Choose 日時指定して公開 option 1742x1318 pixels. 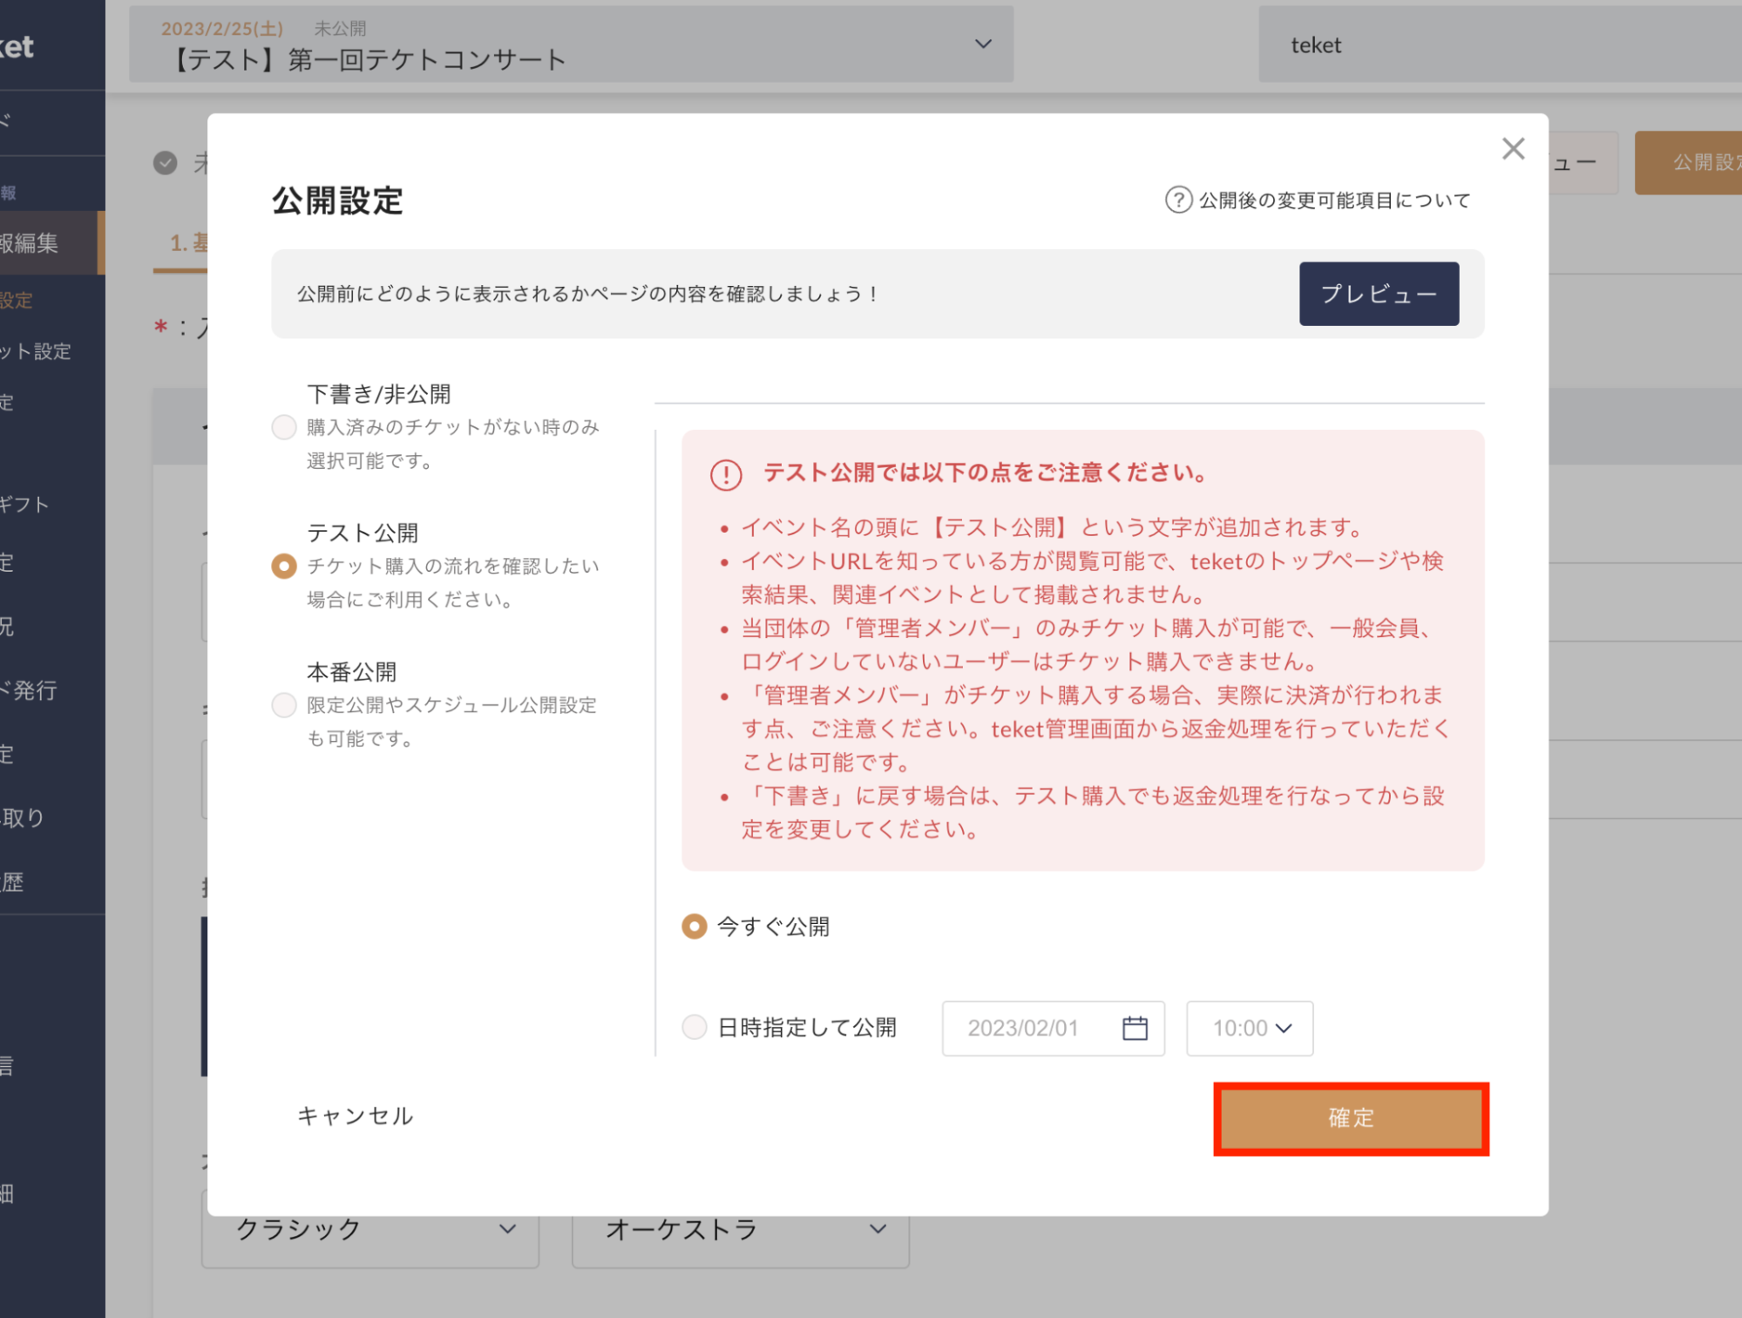pos(695,1028)
